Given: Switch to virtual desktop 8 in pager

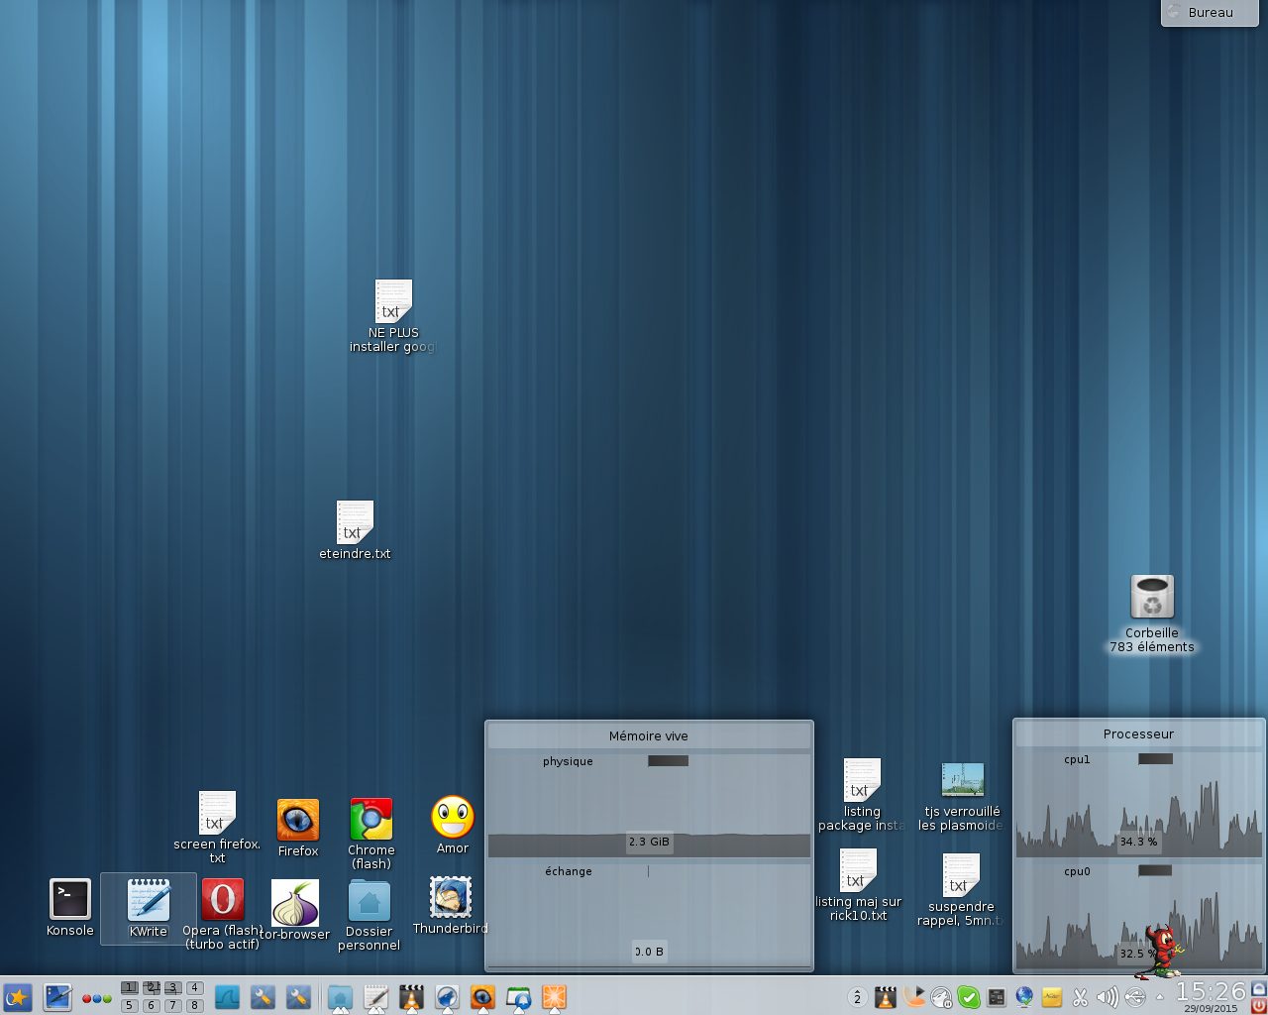Looking at the screenshot, I should (195, 1006).
